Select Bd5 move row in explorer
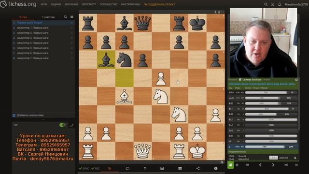 tap(263, 136)
